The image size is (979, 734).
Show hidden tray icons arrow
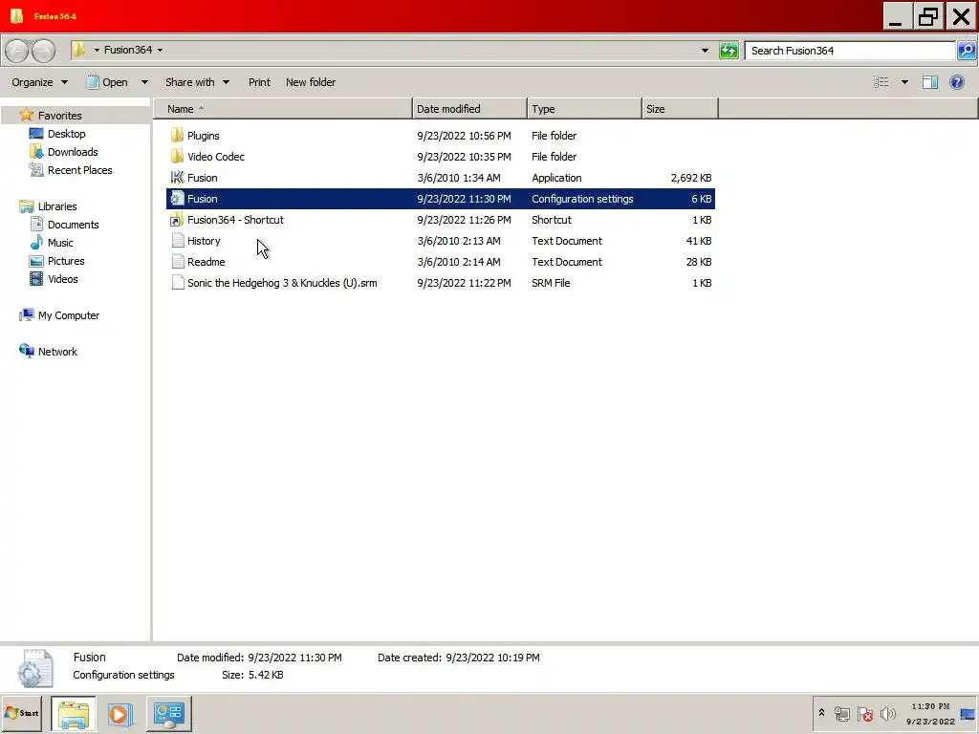pos(821,712)
